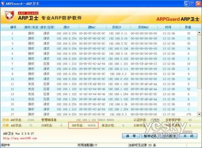
Task: Select target IP 192.168.0.24 cell
Action: click(118, 38)
